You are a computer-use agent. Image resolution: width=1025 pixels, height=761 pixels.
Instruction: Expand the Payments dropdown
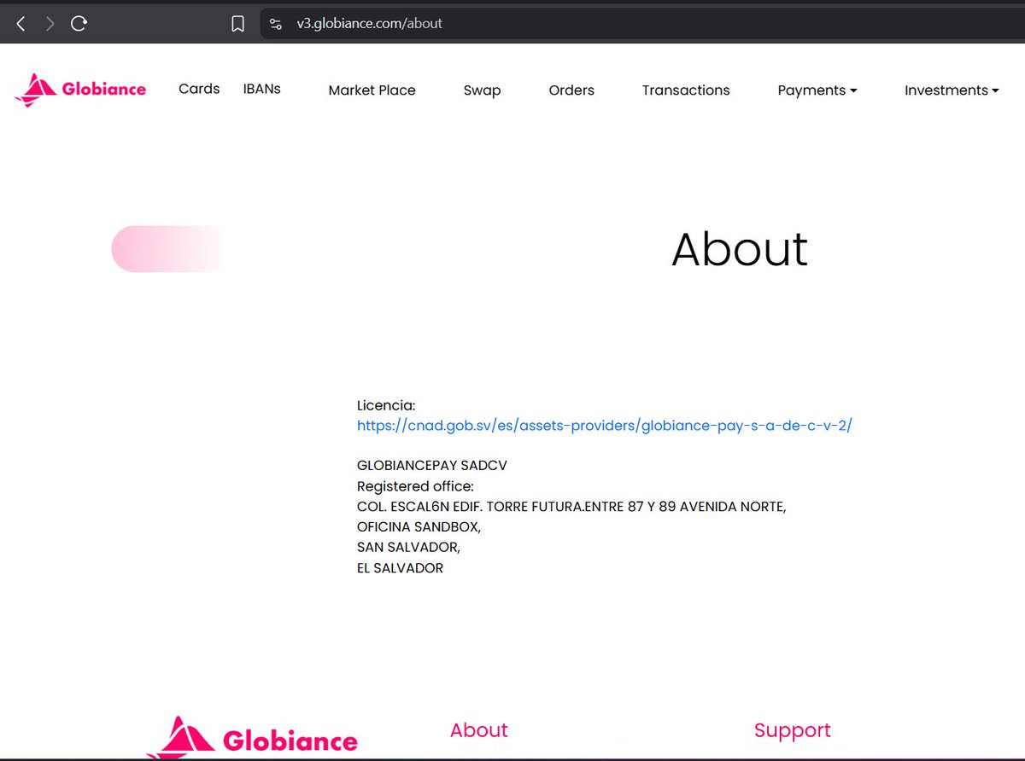(x=817, y=90)
